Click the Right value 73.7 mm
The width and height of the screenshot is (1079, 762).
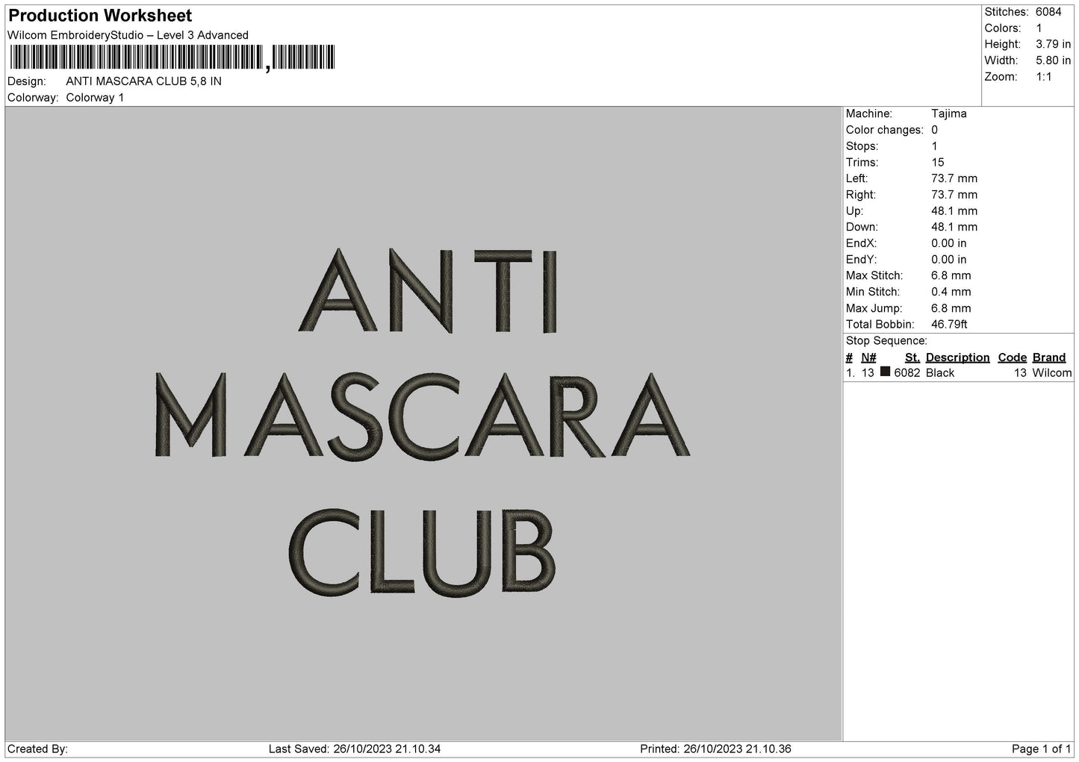click(x=954, y=195)
